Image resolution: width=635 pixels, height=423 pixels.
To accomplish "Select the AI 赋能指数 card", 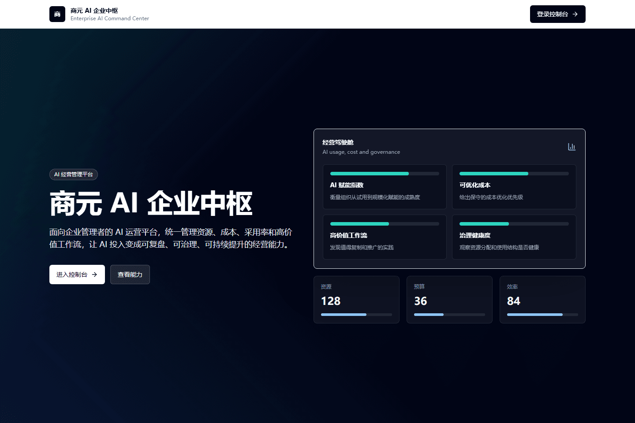I will [385, 187].
